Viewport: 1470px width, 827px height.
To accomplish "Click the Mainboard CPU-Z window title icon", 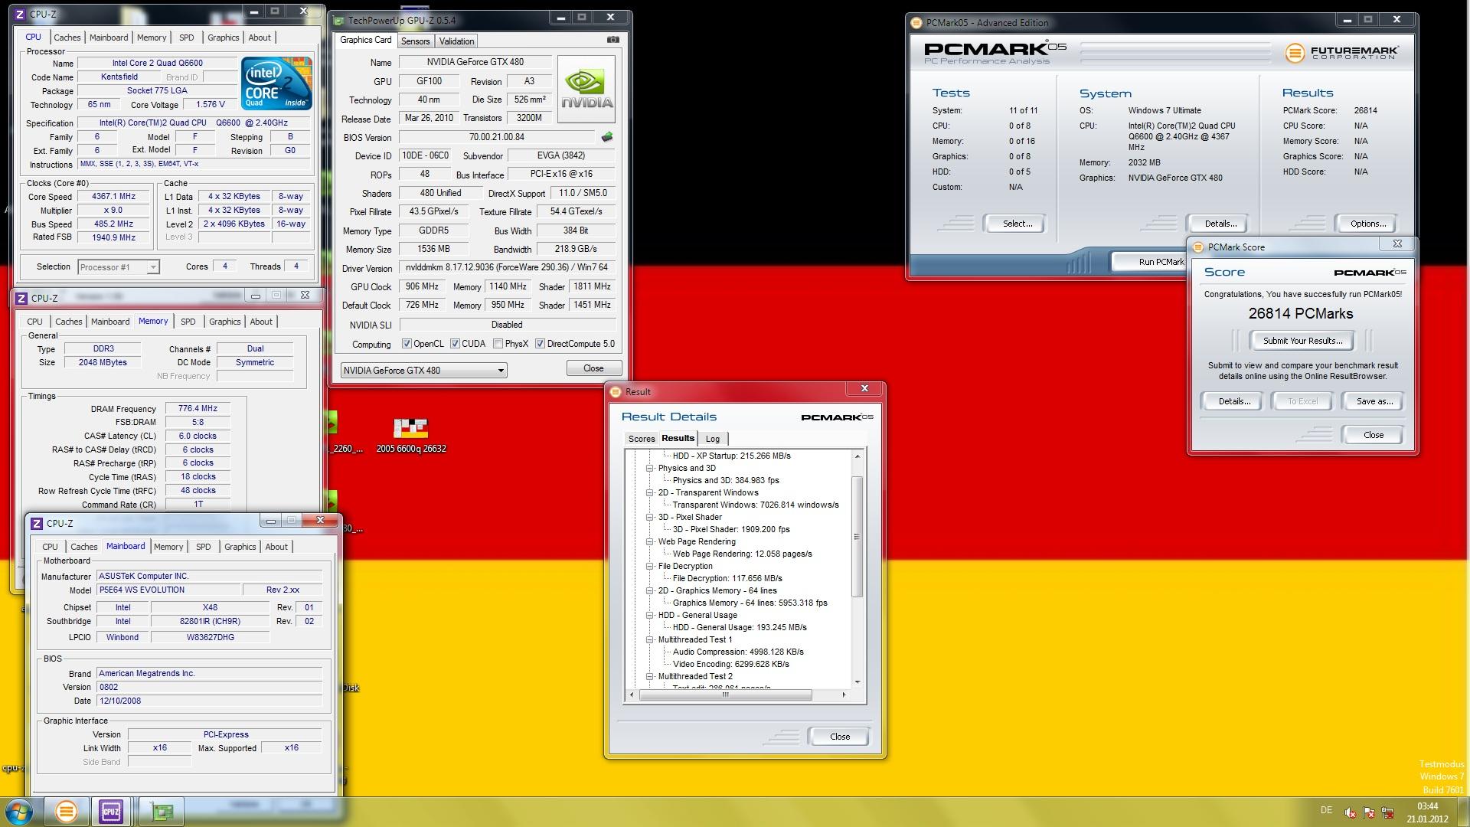I will coord(36,523).
